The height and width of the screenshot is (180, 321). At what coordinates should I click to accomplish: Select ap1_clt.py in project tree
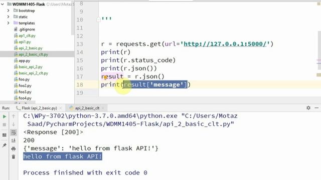click(x=27, y=35)
